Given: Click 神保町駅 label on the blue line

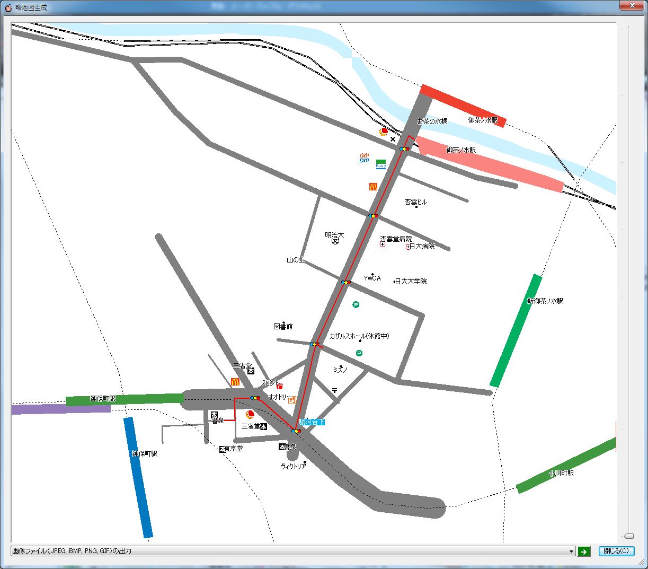Looking at the screenshot, I should [x=145, y=454].
